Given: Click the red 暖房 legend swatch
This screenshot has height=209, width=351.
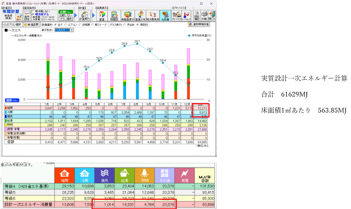Looking at the screenshot, I should pyautogui.click(x=5, y=107).
